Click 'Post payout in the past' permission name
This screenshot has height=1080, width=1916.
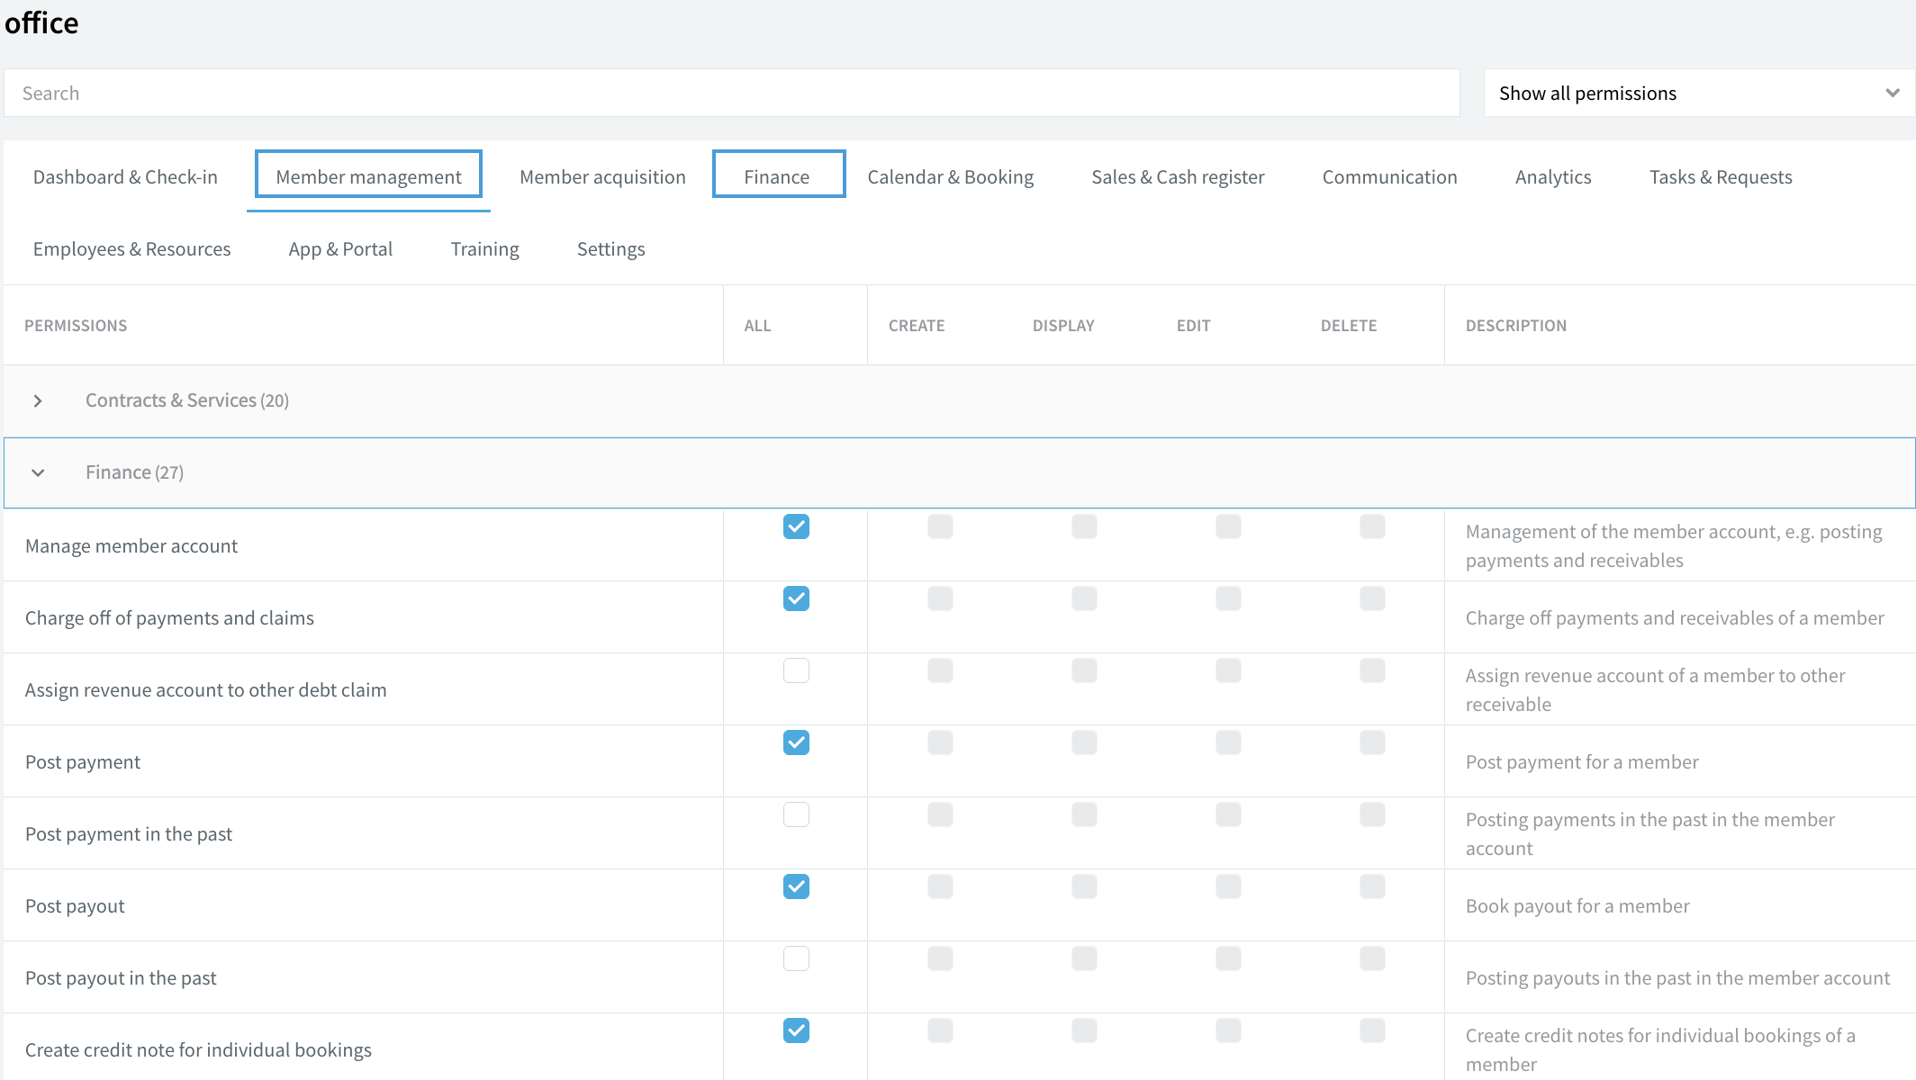(x=121, y=978)
